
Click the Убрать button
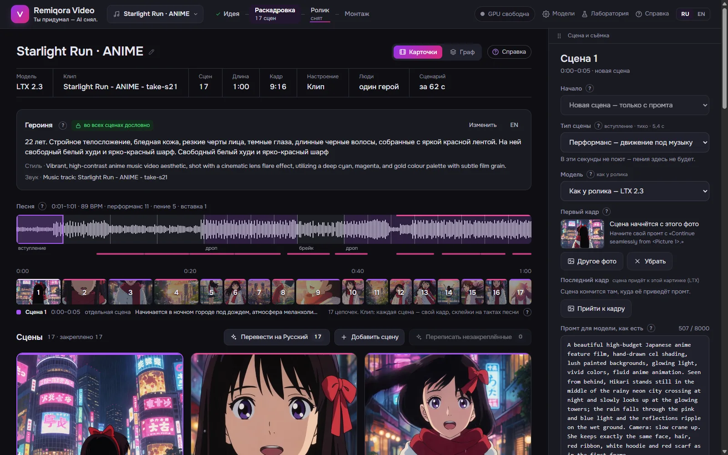click(650, 261)
